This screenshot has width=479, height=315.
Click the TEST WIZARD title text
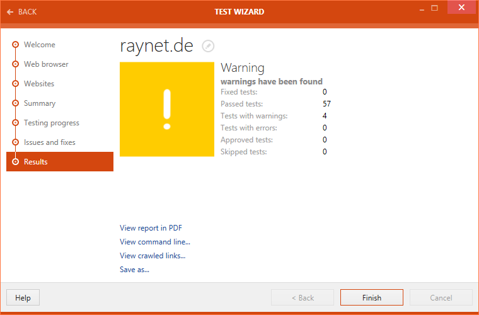(x=239, y=12)
